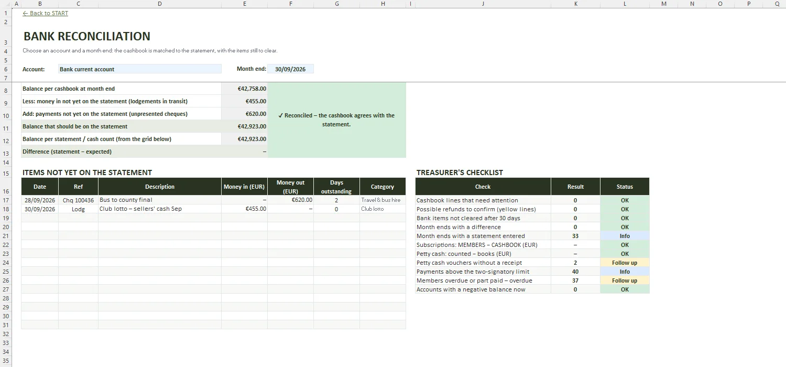This screenshot has width=786, height=367.
Task: Click 'ITEMS NOT YET ON THE STATEMENT' heading
Action: (87, 172)
